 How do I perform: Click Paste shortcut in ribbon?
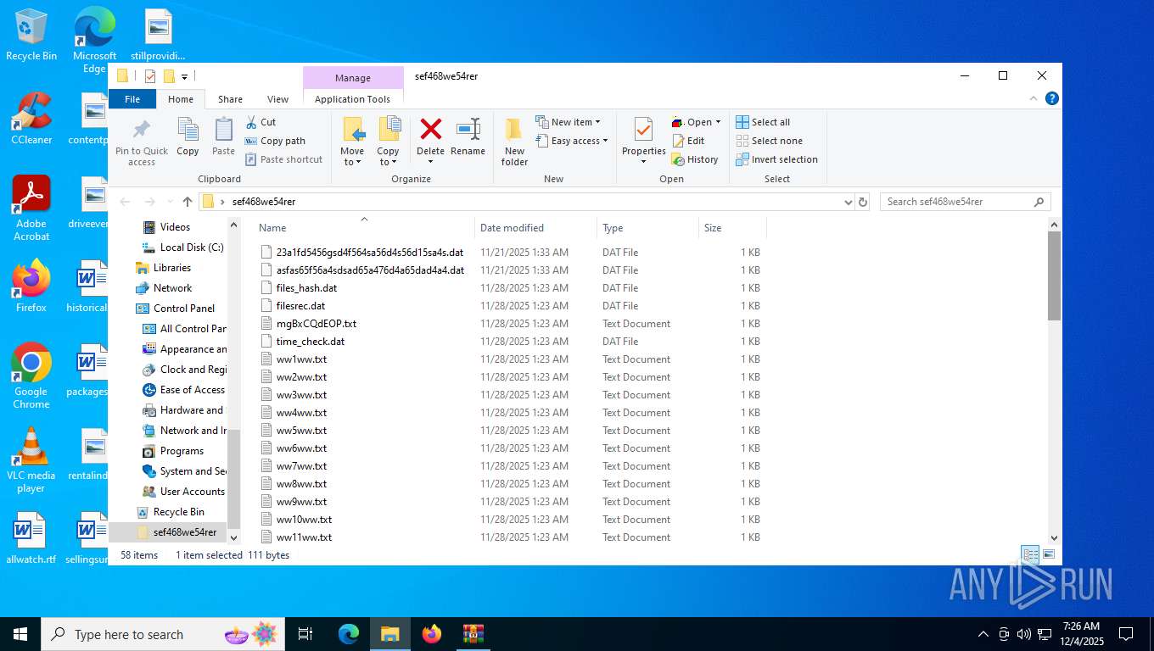(283, 159)
